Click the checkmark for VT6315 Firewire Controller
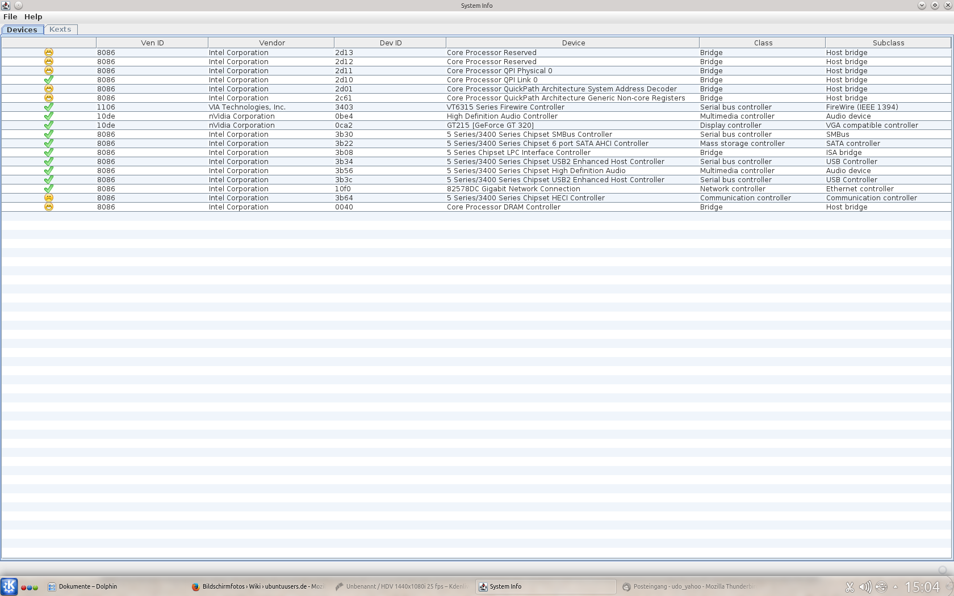Viewport: 954px width, 596px height. coord(49,107)
